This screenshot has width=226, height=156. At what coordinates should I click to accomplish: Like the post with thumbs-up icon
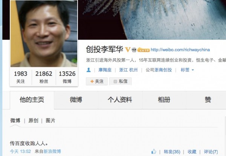(154, 151)
